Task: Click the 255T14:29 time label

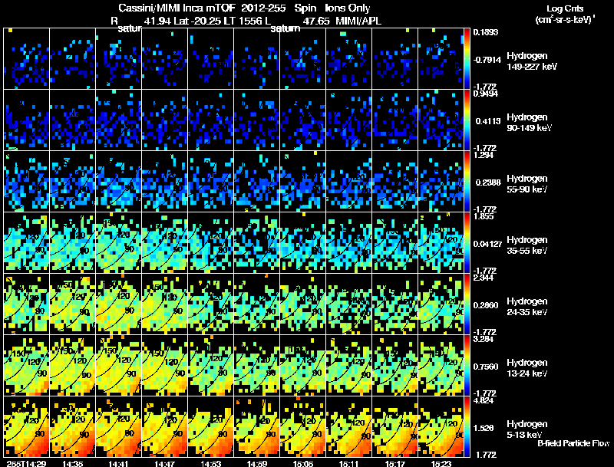Action: point(27,463)
